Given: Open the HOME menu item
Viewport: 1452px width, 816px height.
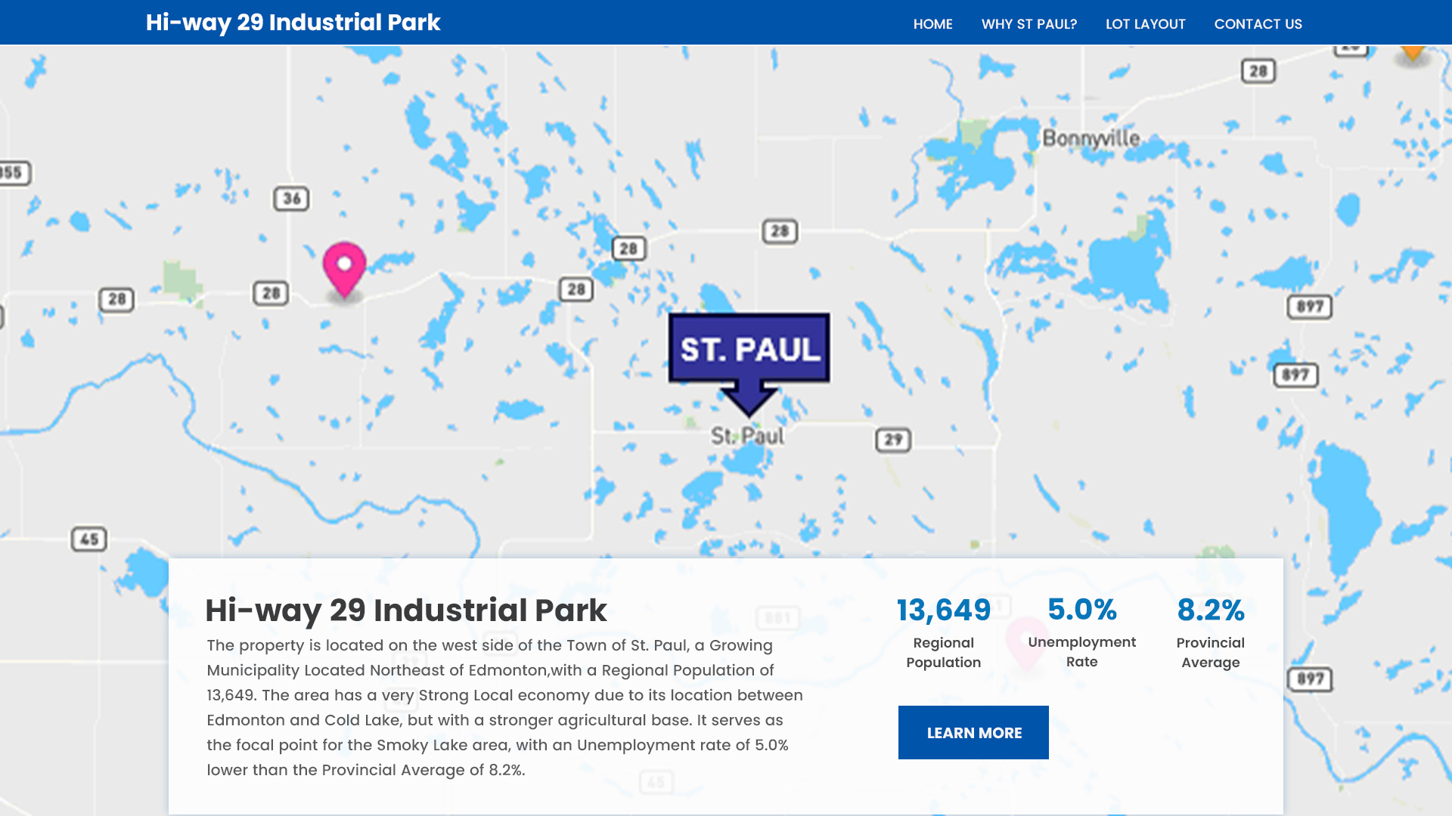Looking at the screenshot, I should click(932, 24).
